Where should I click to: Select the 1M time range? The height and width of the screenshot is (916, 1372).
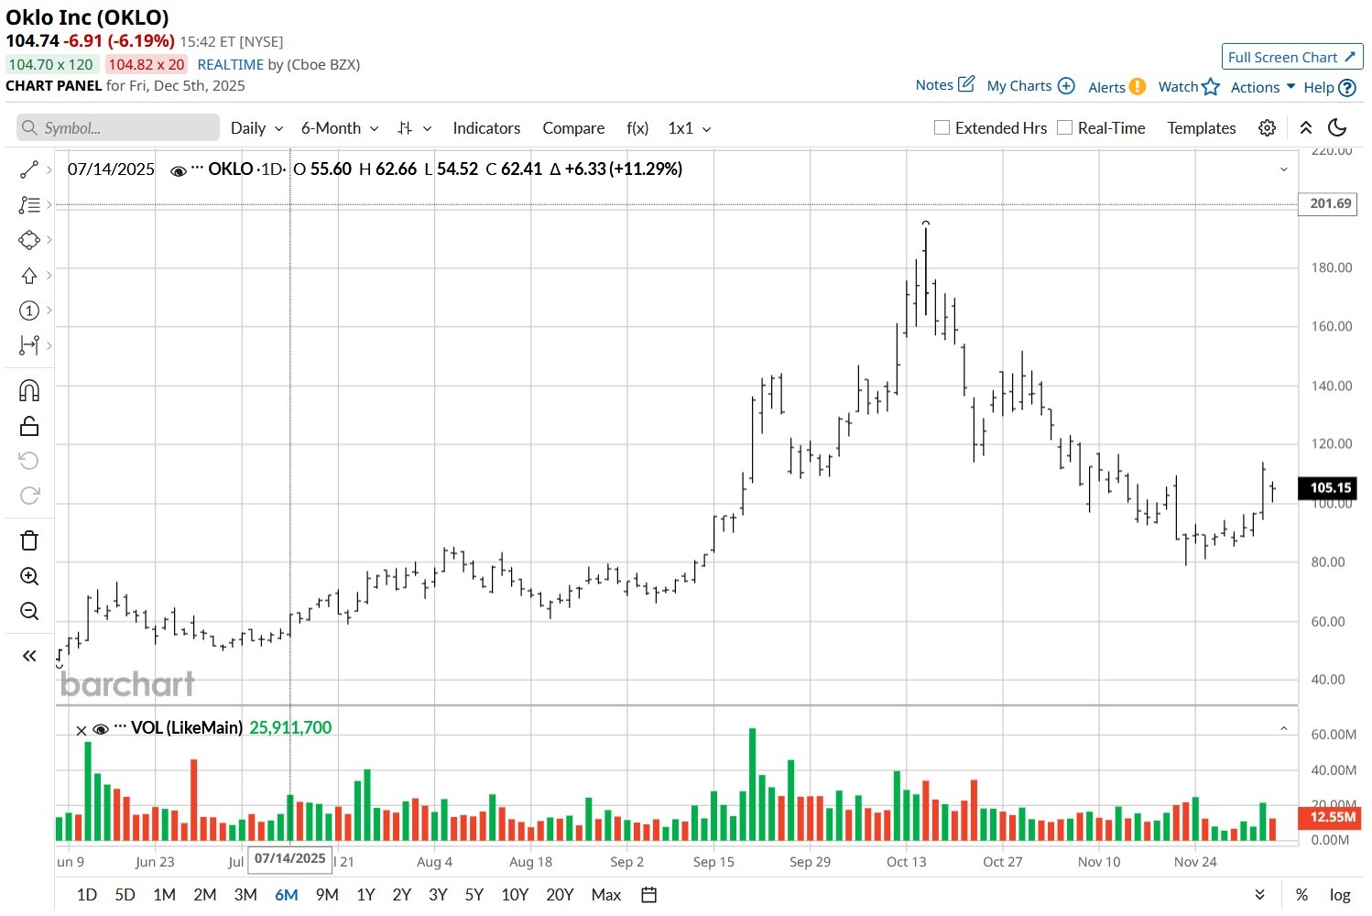click(x=164, y=895)
